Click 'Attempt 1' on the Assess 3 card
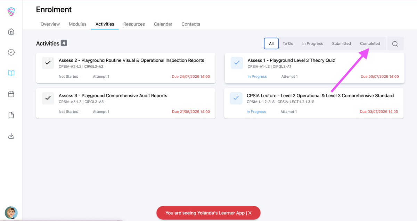Viewport: 417px width, 221px height. coord(101,112)
